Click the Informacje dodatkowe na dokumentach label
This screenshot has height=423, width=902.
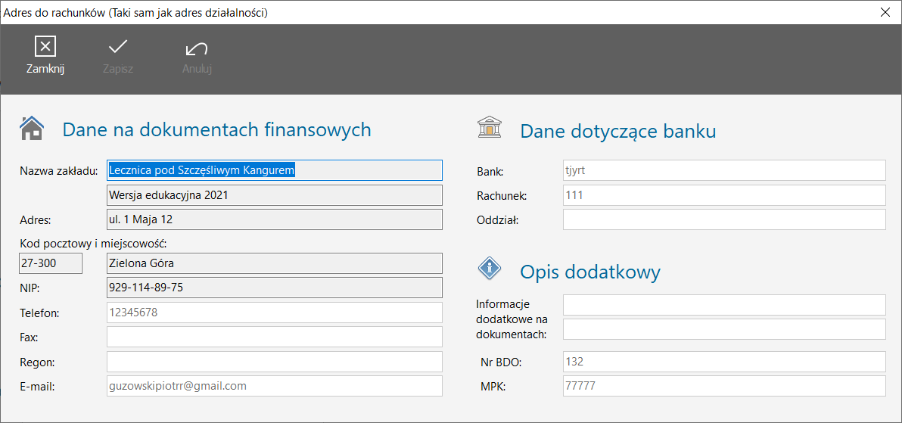pyautogui.click(x=512, y=319)
